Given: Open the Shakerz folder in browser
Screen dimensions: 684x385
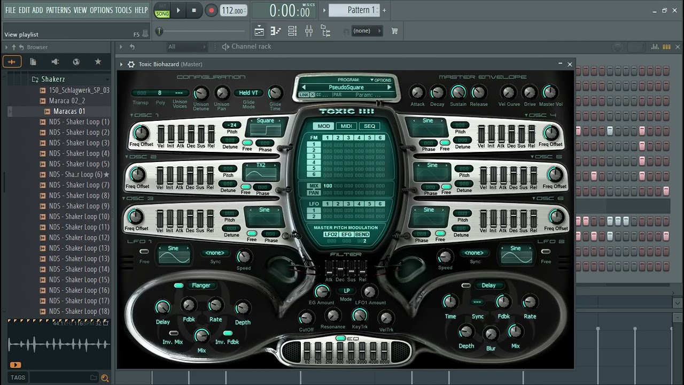Looking at the screenshot, I should (x=53, y=79).
